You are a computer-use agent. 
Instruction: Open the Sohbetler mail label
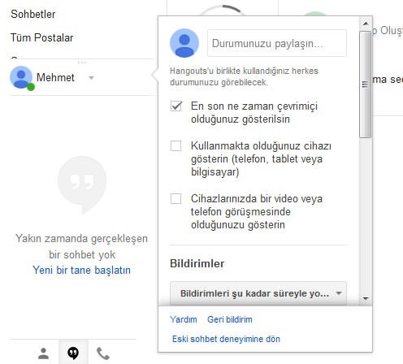click(33, 14)
